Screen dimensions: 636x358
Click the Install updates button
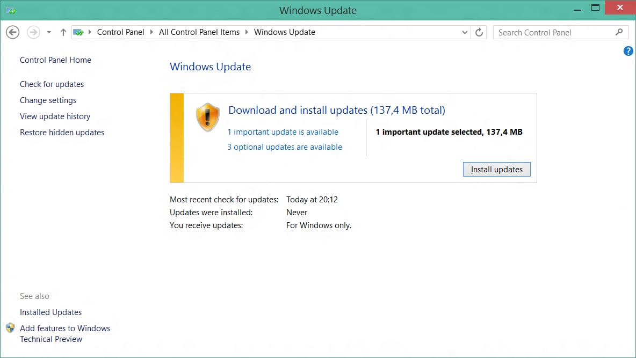pyautogui.click(x=496, y=170)
